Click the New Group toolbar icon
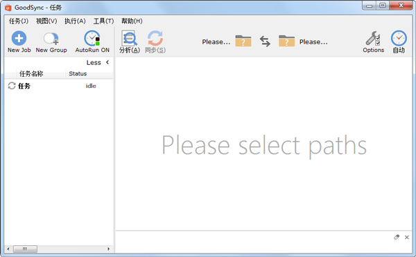The image size is (416, 257). tap(51, 39)
